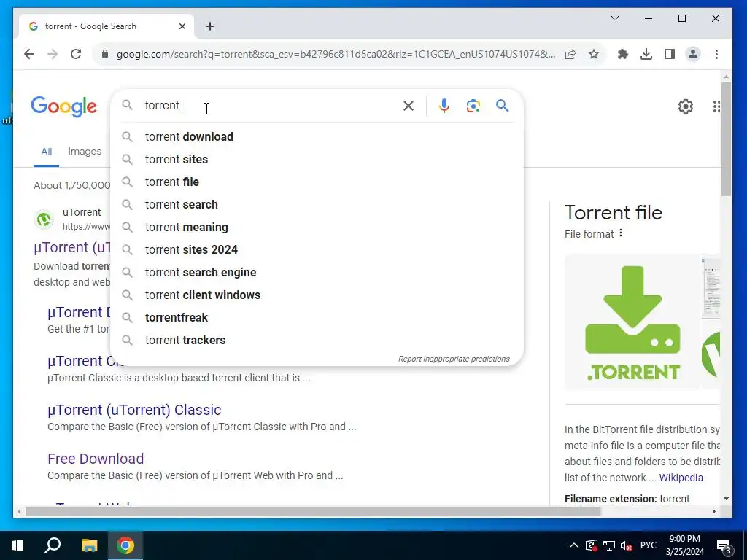Close the torrent Google Search tab

tap(182, 26)
